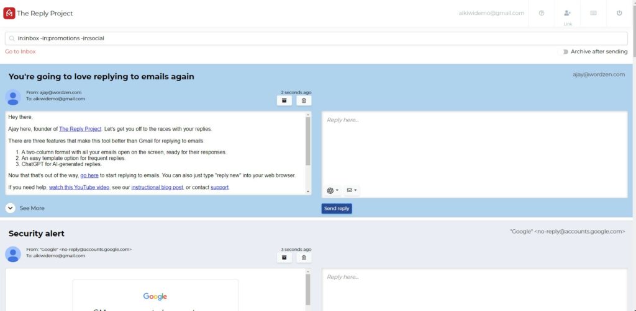This screenshot has width=636, height=311.
Task: Archive the Security alert email
Action: pyautogui.click(x=284, y=258)
